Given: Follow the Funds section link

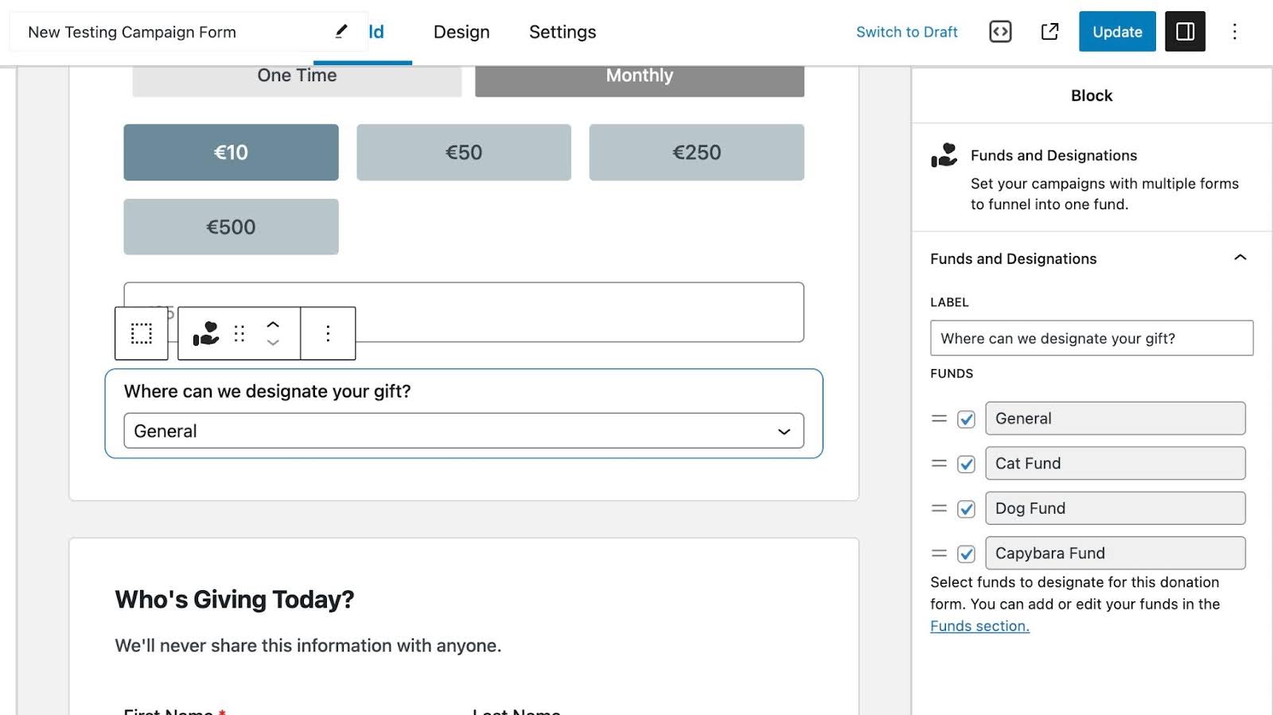Looking at the screenshot, I should (x=979, y=626).
